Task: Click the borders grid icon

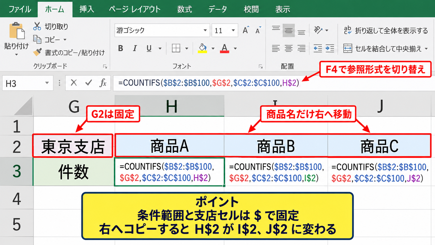Action: (x=176, y=48)
